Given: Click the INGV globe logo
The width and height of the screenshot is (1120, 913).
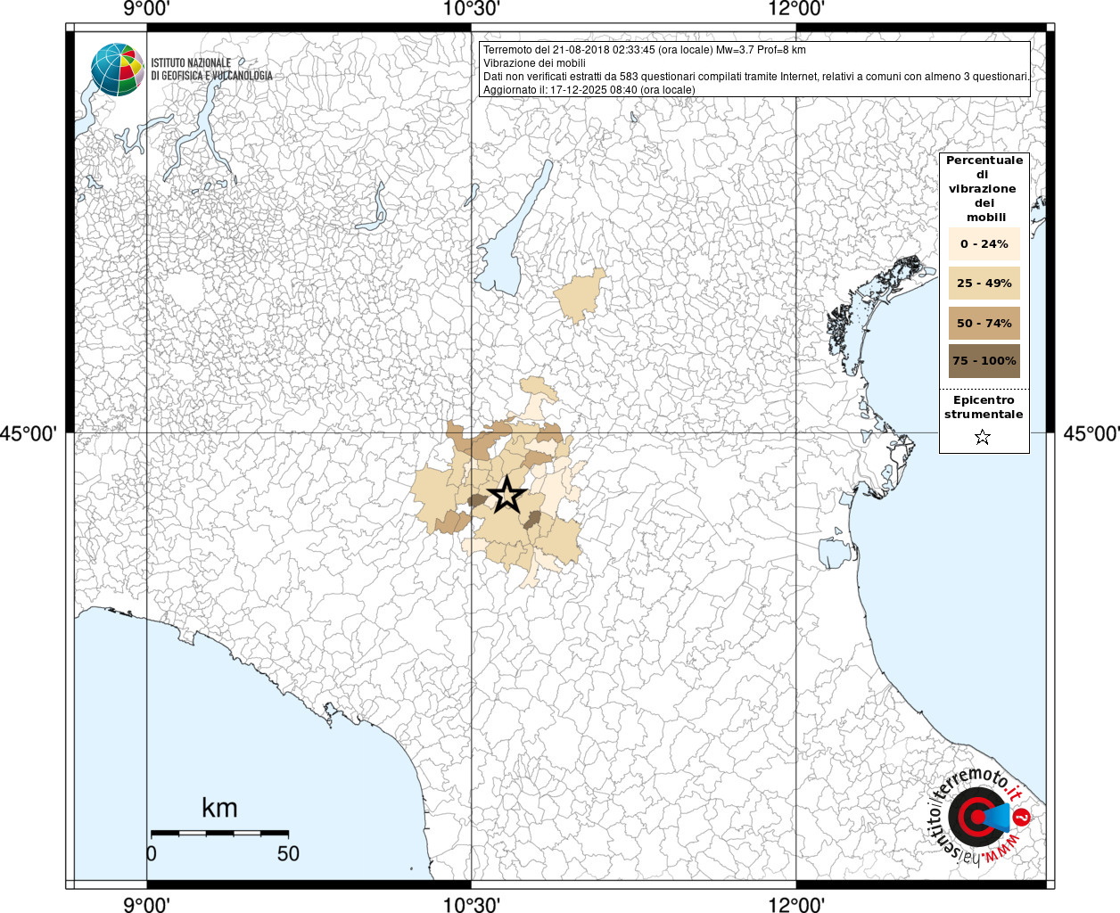Looking at the screenshot, I should pos(117,70).
